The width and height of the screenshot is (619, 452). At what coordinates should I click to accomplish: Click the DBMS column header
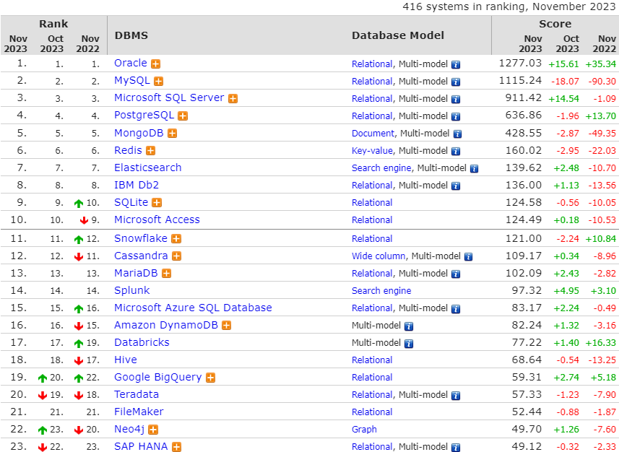click(x=131, y=35)
